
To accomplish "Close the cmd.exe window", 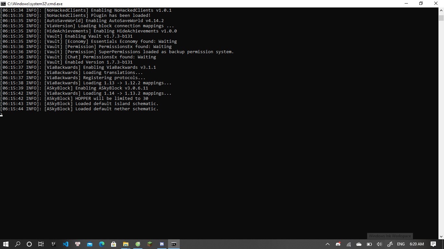I will click(436, 4).
